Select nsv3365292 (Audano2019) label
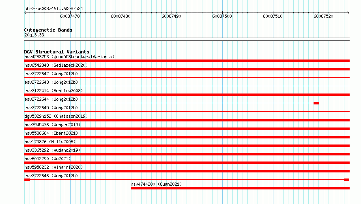361x204 pixels. pos(52,150)
